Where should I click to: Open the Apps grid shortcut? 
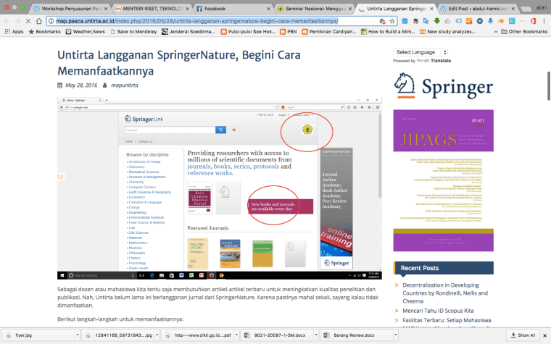click(x=14, y=32)
